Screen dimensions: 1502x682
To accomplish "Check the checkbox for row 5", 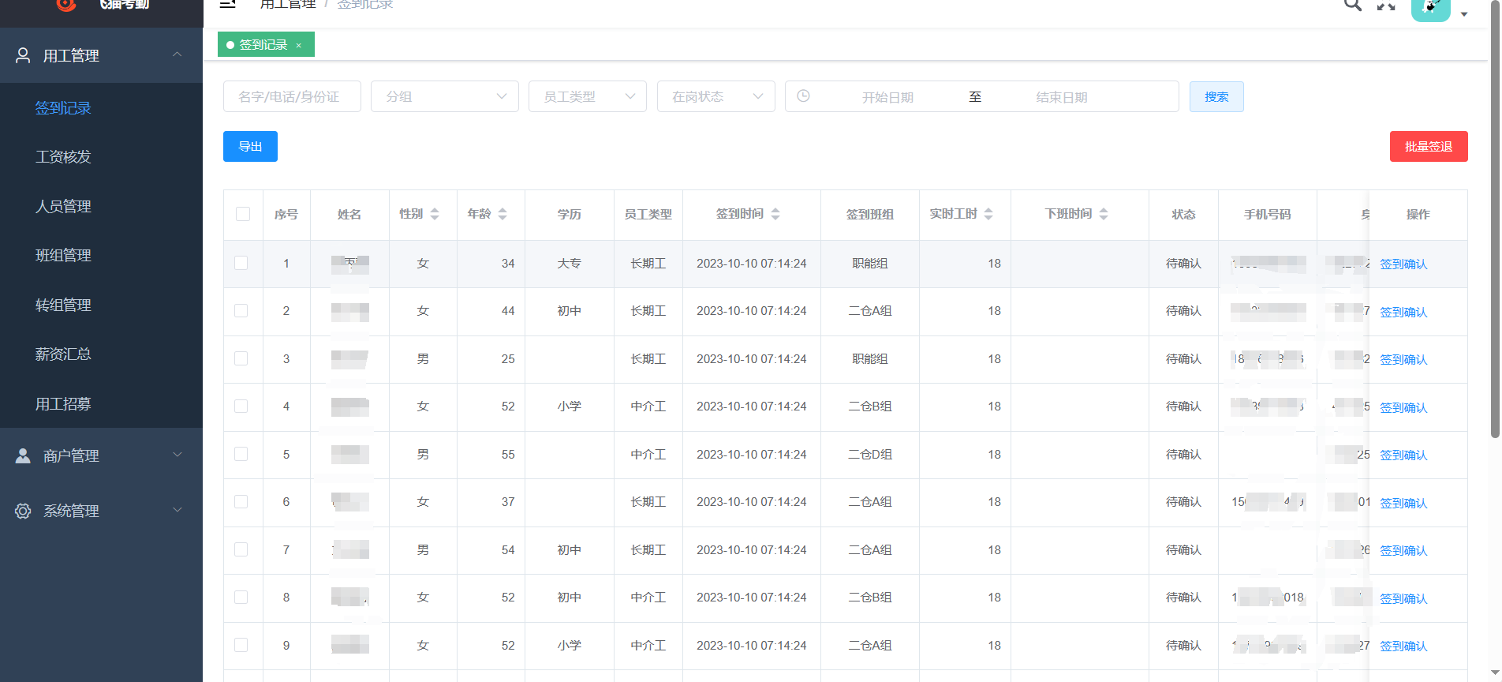I will coord(241,454).
